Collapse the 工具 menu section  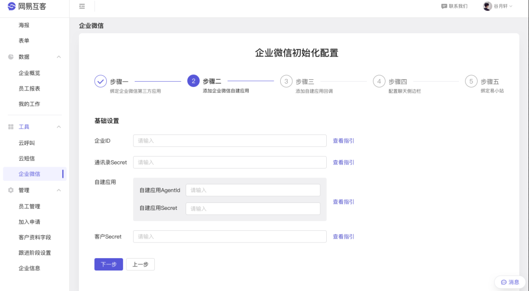pyautogui.click(x=59, y=127)
